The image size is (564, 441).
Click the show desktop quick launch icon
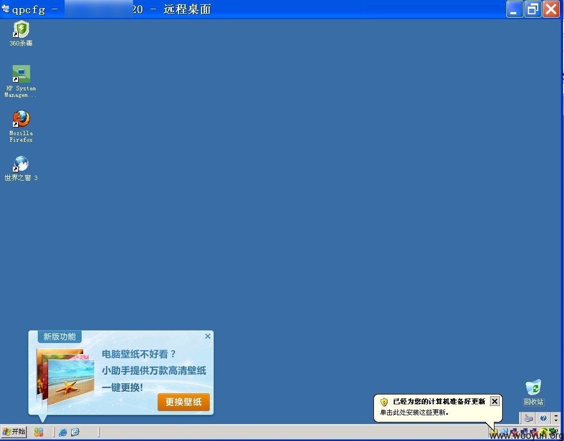(x=75, y=432)
